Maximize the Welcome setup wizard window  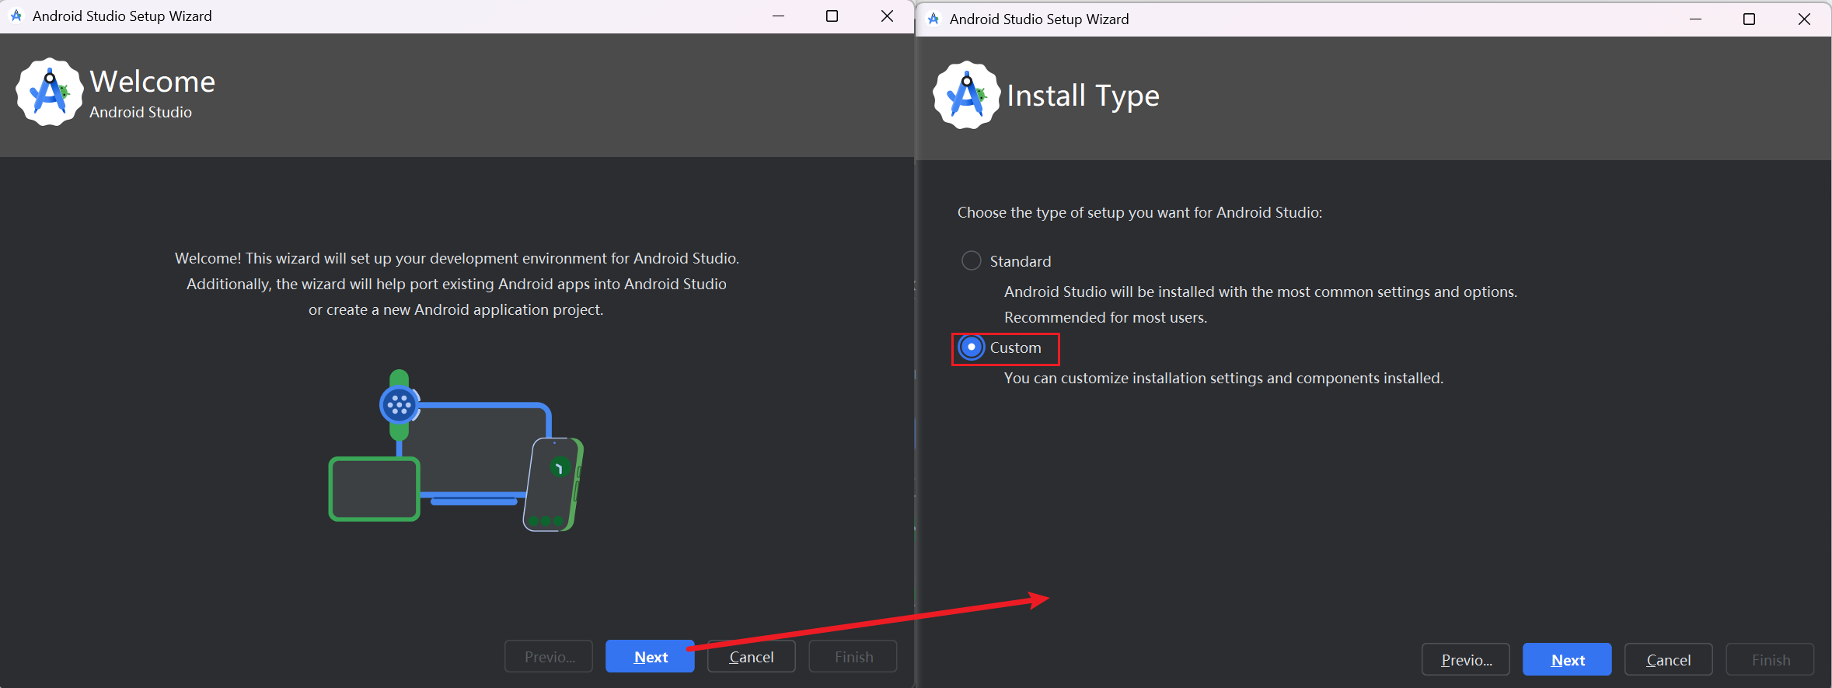pos(832,16)
